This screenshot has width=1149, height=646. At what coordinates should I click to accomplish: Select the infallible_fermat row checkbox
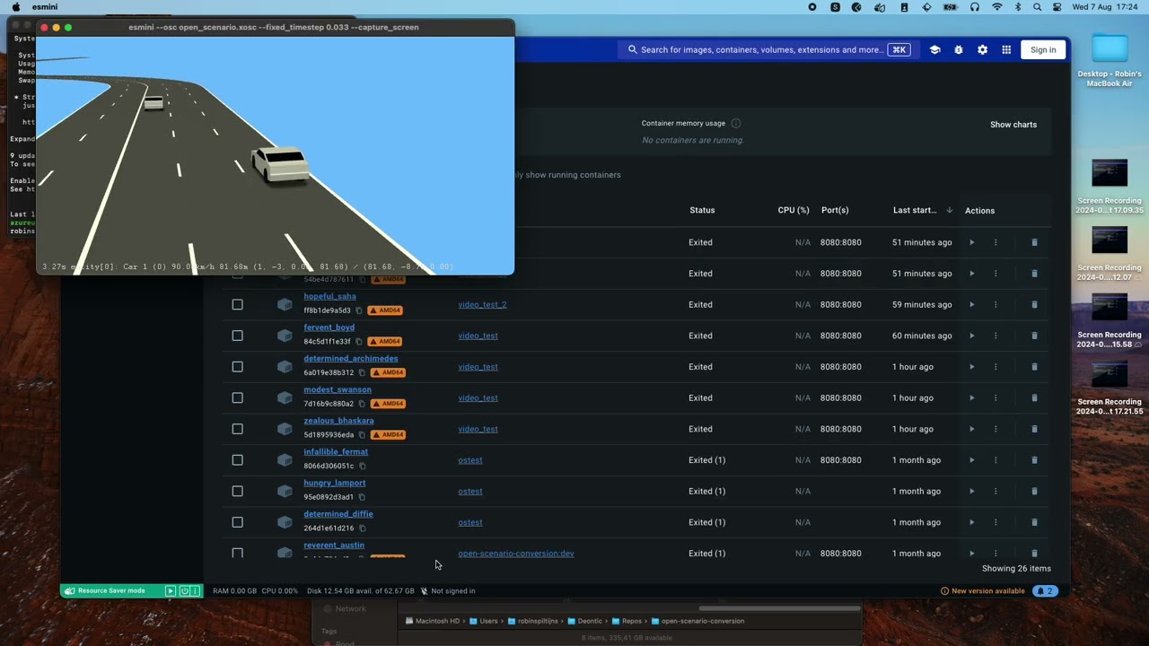[237, 460]
